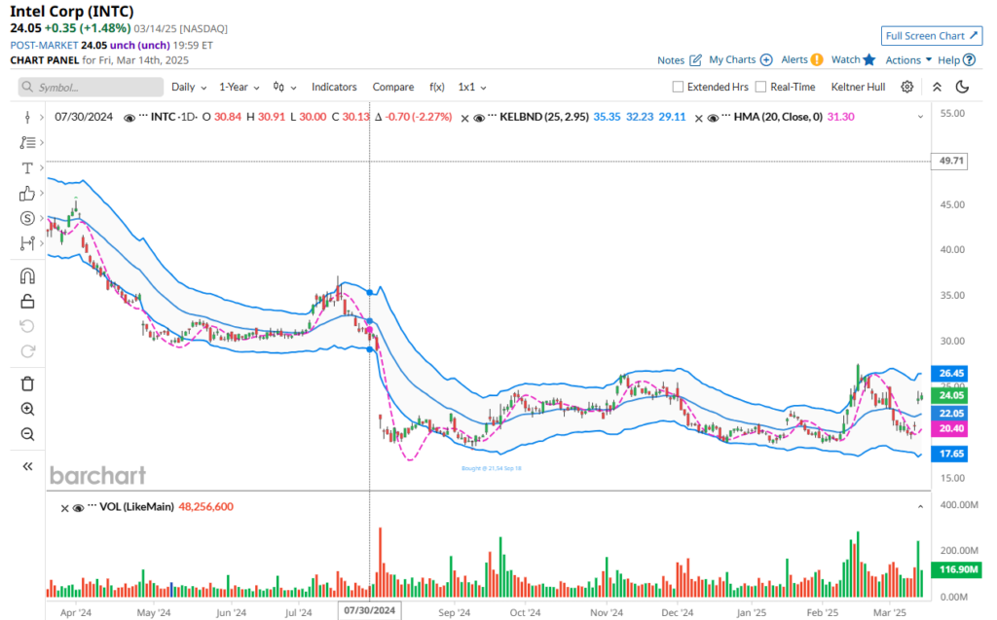Open chart settings gear icon
This screenshot has height=620, width=997.
point(906,87)
